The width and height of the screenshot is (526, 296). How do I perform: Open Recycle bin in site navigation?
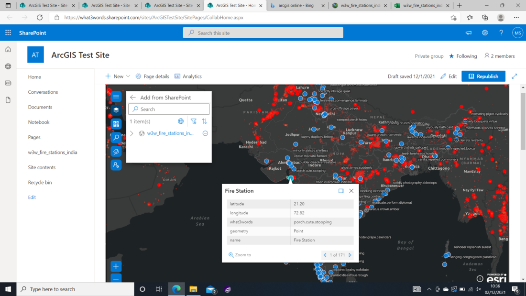(x=40, y=183)
